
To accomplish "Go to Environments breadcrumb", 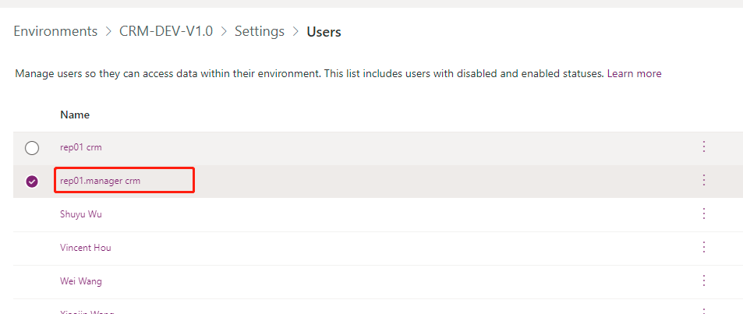I will 55,31.
